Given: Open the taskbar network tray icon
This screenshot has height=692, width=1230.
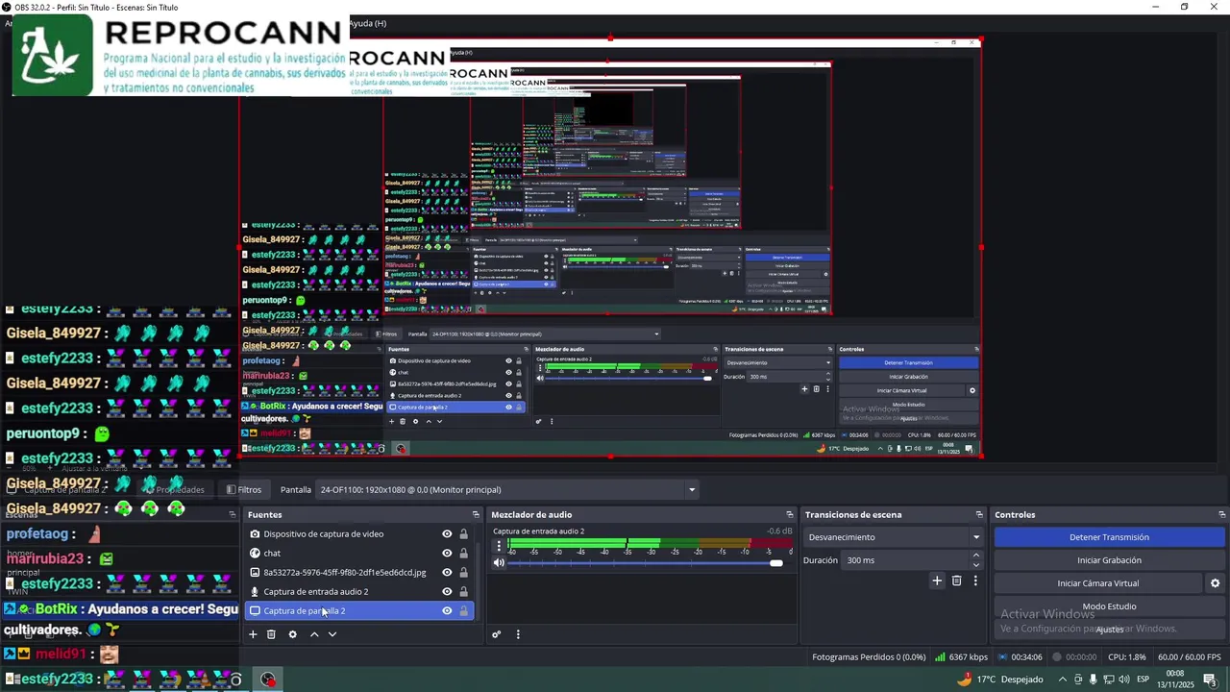Looking at the screenshot, I should pos(1109,680).
